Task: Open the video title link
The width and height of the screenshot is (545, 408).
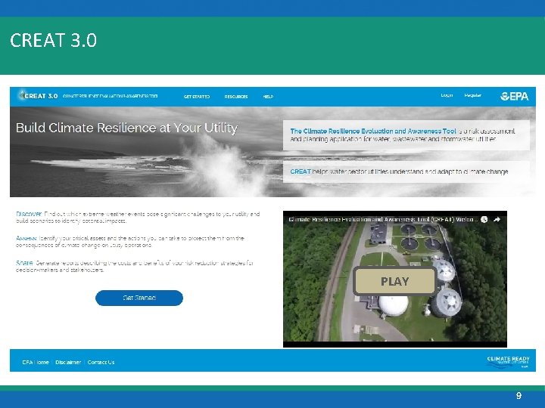Action: coord(383,219)
